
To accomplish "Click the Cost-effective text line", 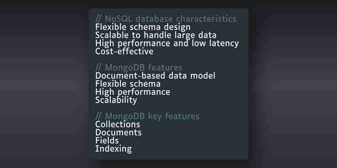I will click(x=124, y=51).
